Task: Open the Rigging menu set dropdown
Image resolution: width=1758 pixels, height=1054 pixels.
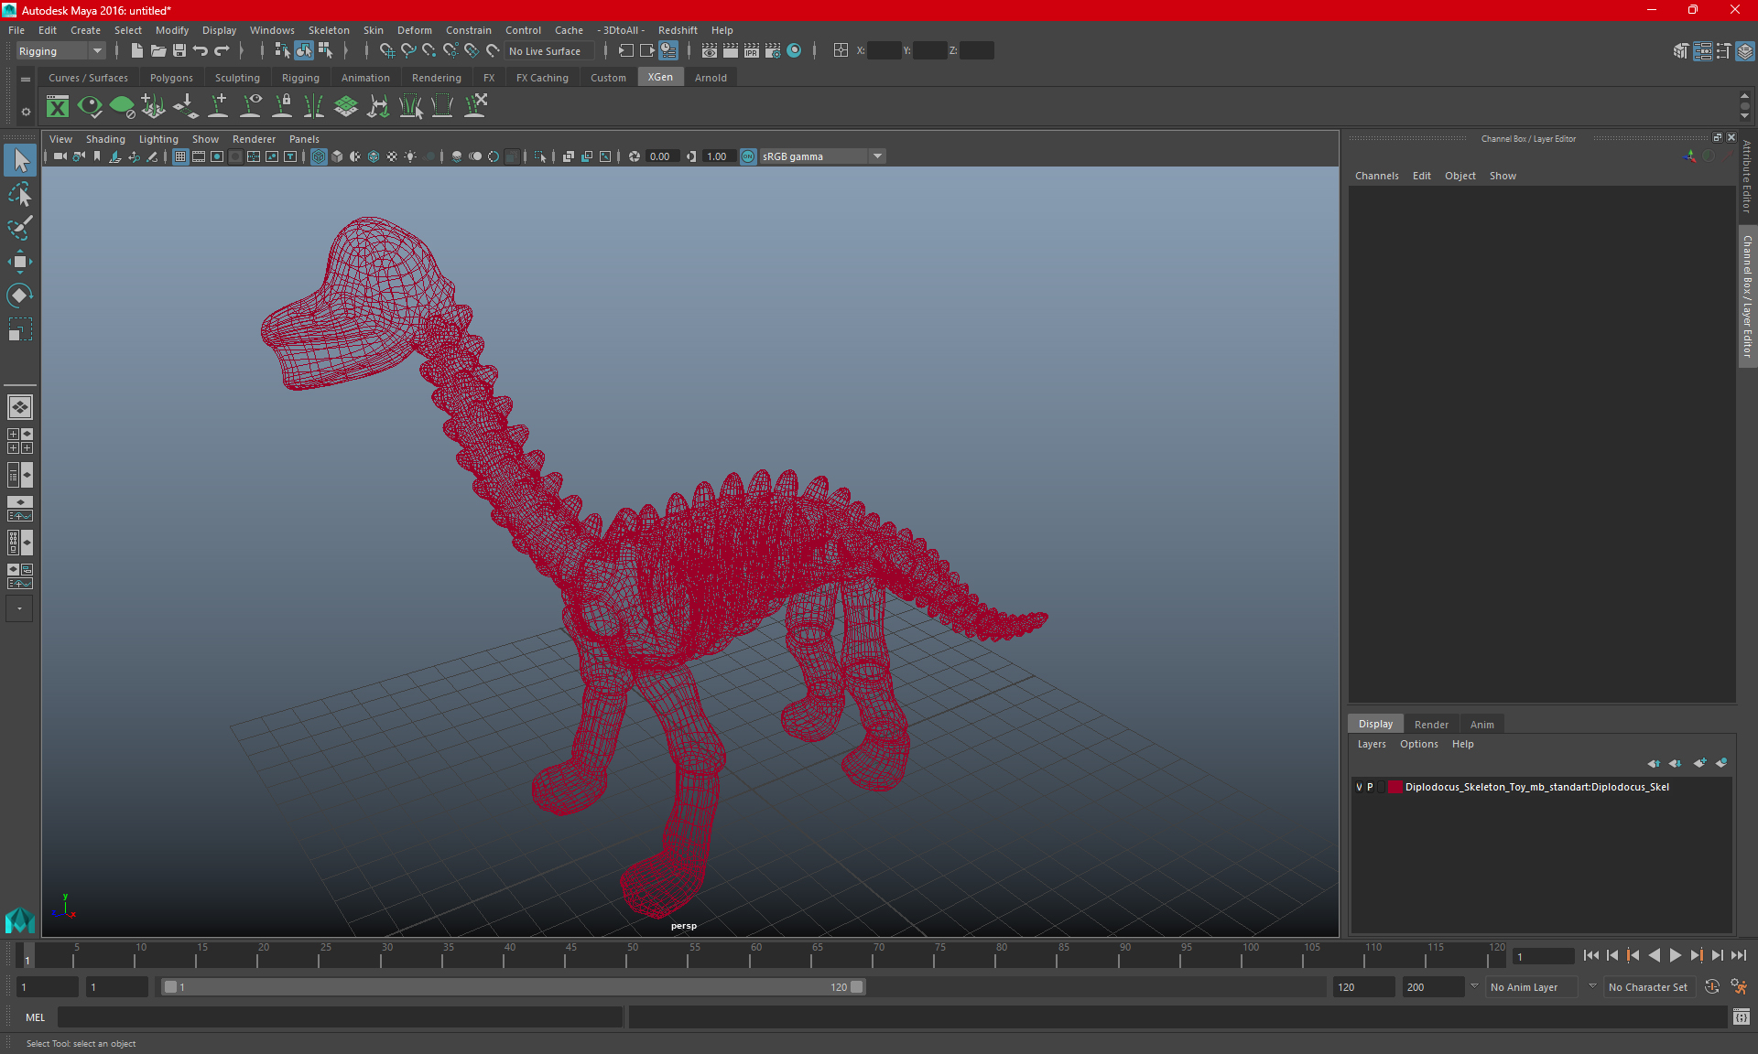Action: click(60, 51)
